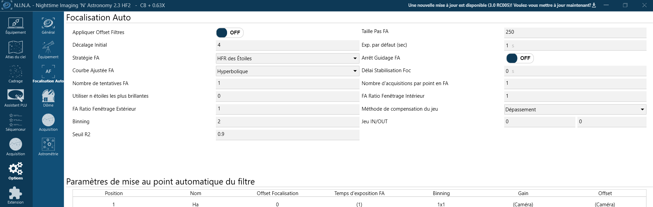Open Atlas du ciel sky atlas
This screenshot has height=207, width=653.
pyautogui.click(x=16, y=50)
